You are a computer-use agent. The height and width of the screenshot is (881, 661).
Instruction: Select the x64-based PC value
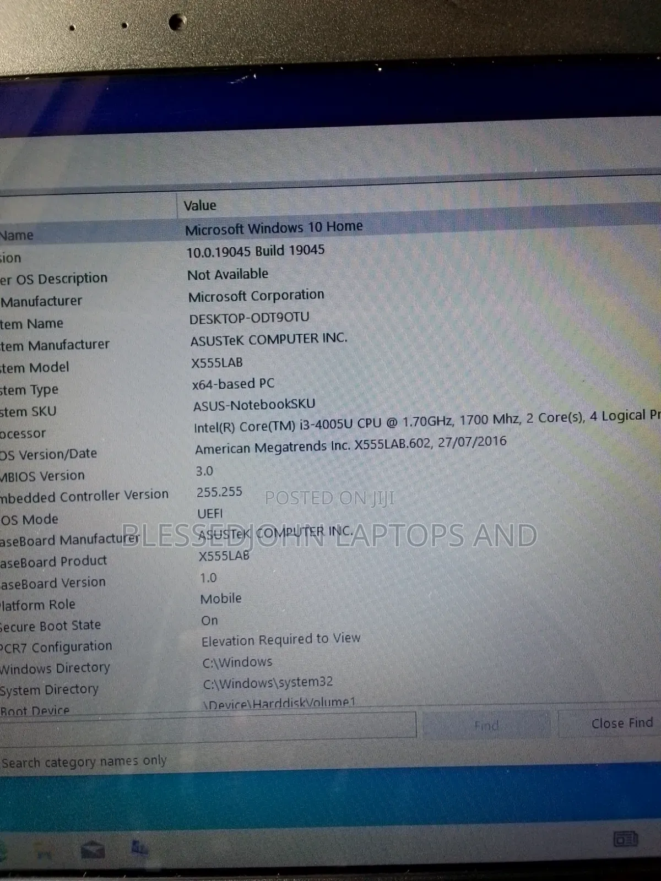tap(233, 384)
